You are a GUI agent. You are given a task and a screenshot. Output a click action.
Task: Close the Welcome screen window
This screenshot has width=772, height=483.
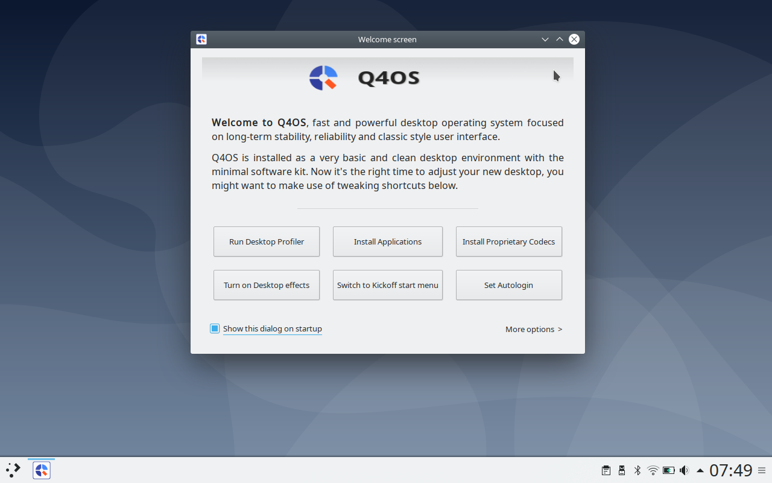(574, 39)
